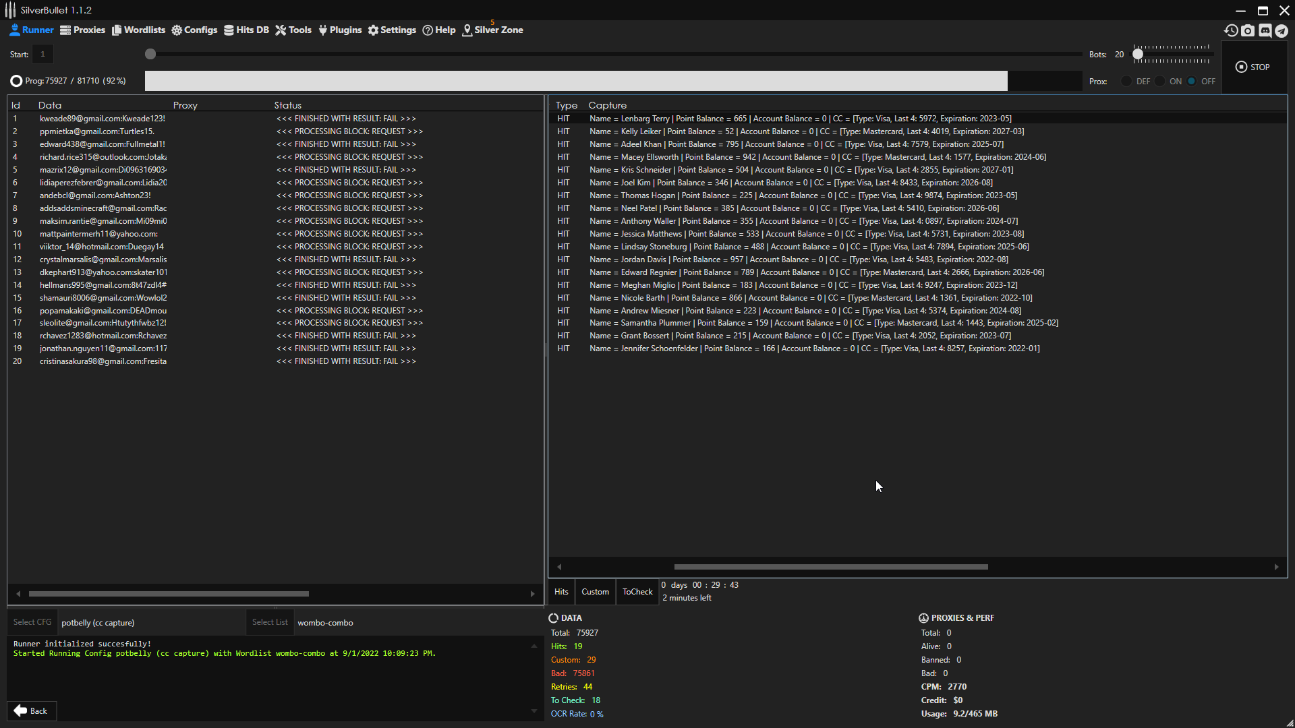This screenshot has width=1295, height=728.
Task: Click the camera screenshot icon
Action: [x=1248, y=30]
